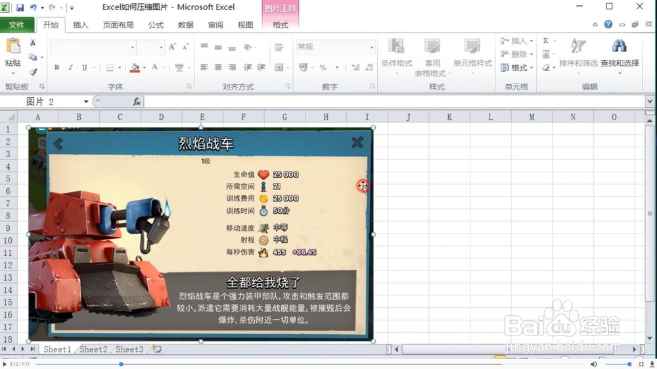Click the video progress slider

(x=121, y=364)
